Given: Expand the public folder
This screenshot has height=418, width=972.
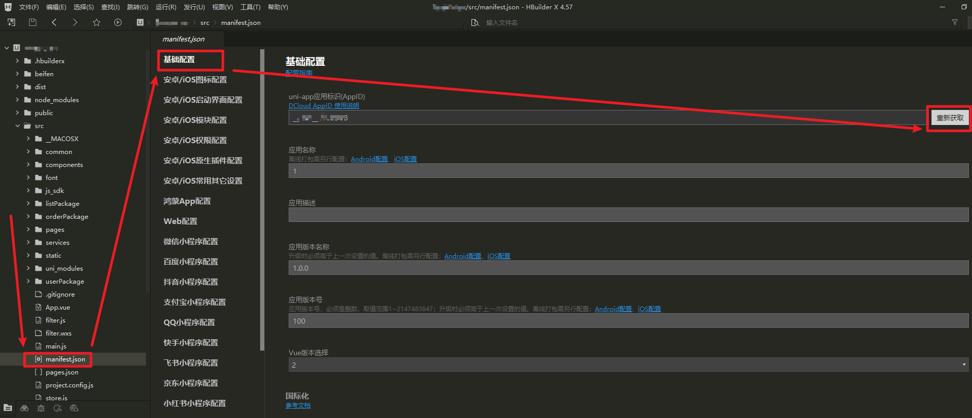Looking at the screenshot, I should click(17, 113).
